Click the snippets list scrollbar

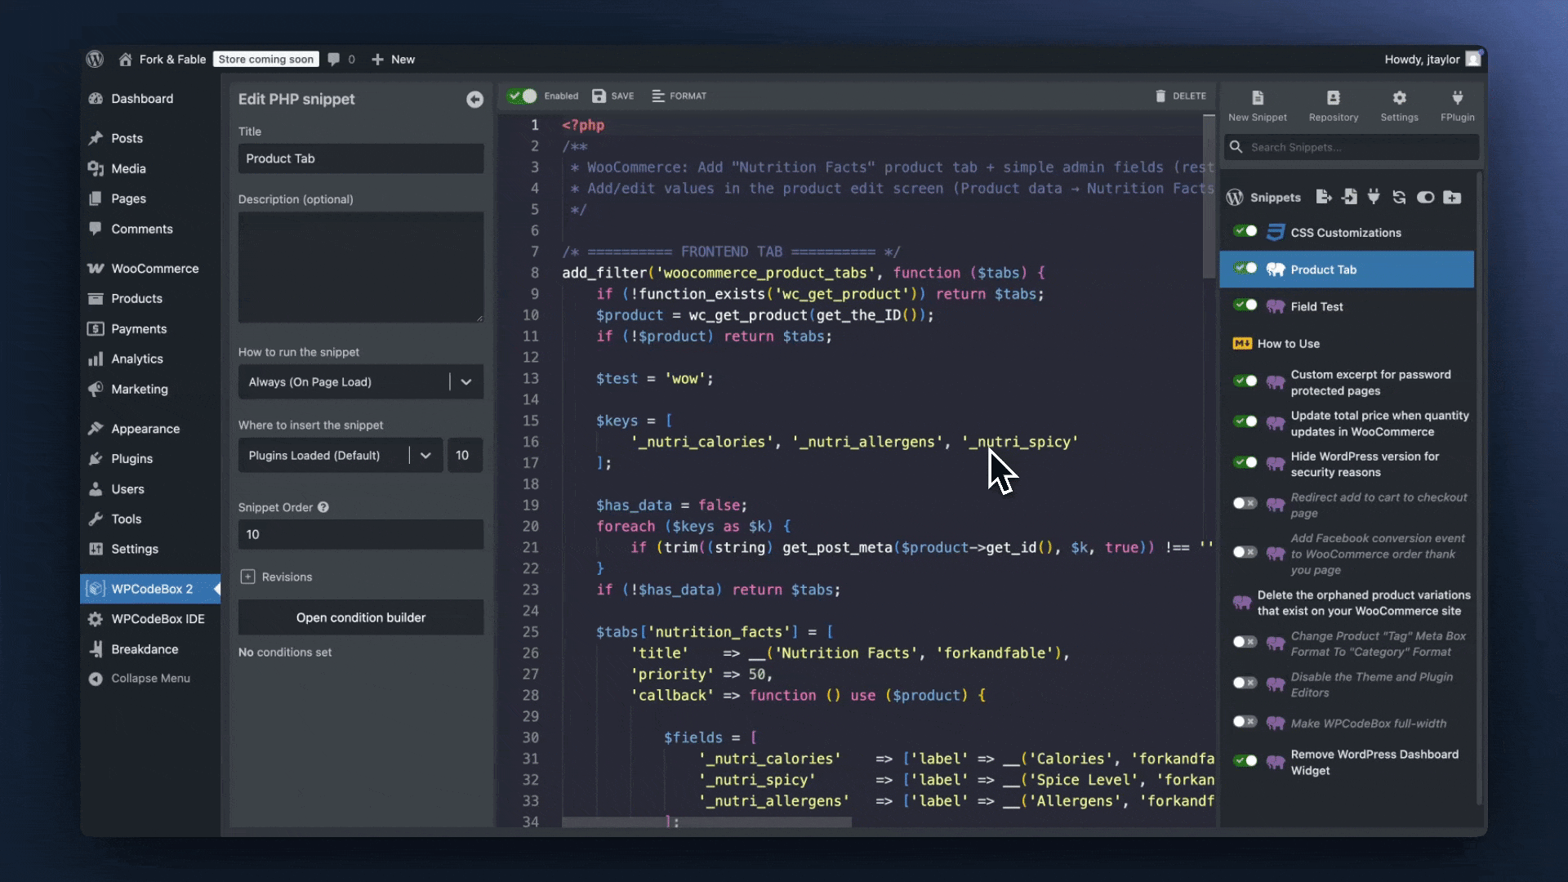tap(1479, 490)
